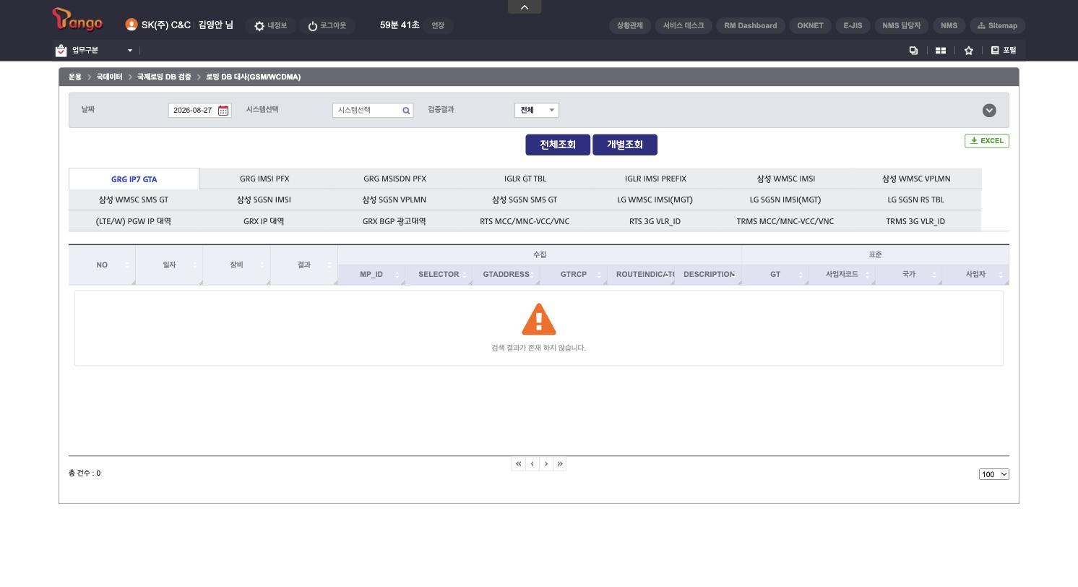Select the GRX BGP 광고대역 tab
This screenshot has height=587, width=1078.
394,221
